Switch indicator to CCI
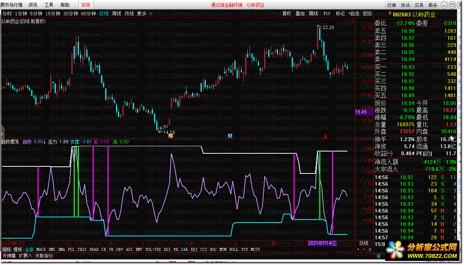This screenshot has width=464, height=265. pyautogui.click(x=204, y=249)
